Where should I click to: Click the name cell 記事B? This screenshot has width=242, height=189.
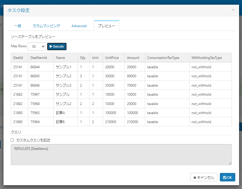(66, 122)
